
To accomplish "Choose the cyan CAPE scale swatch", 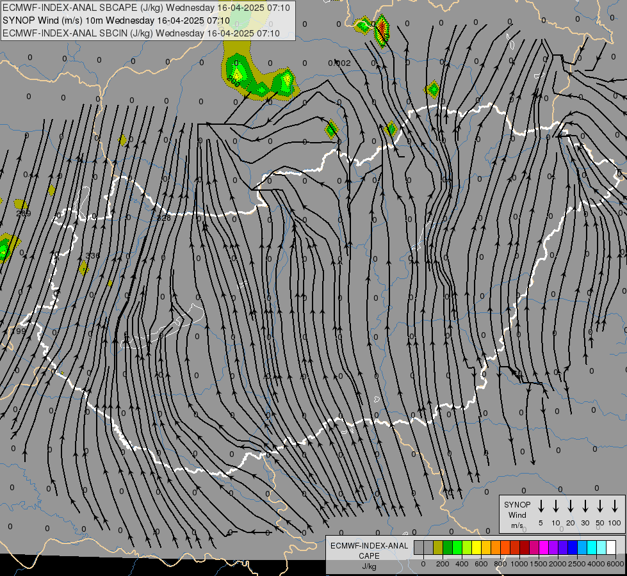I will click(591, 547).
